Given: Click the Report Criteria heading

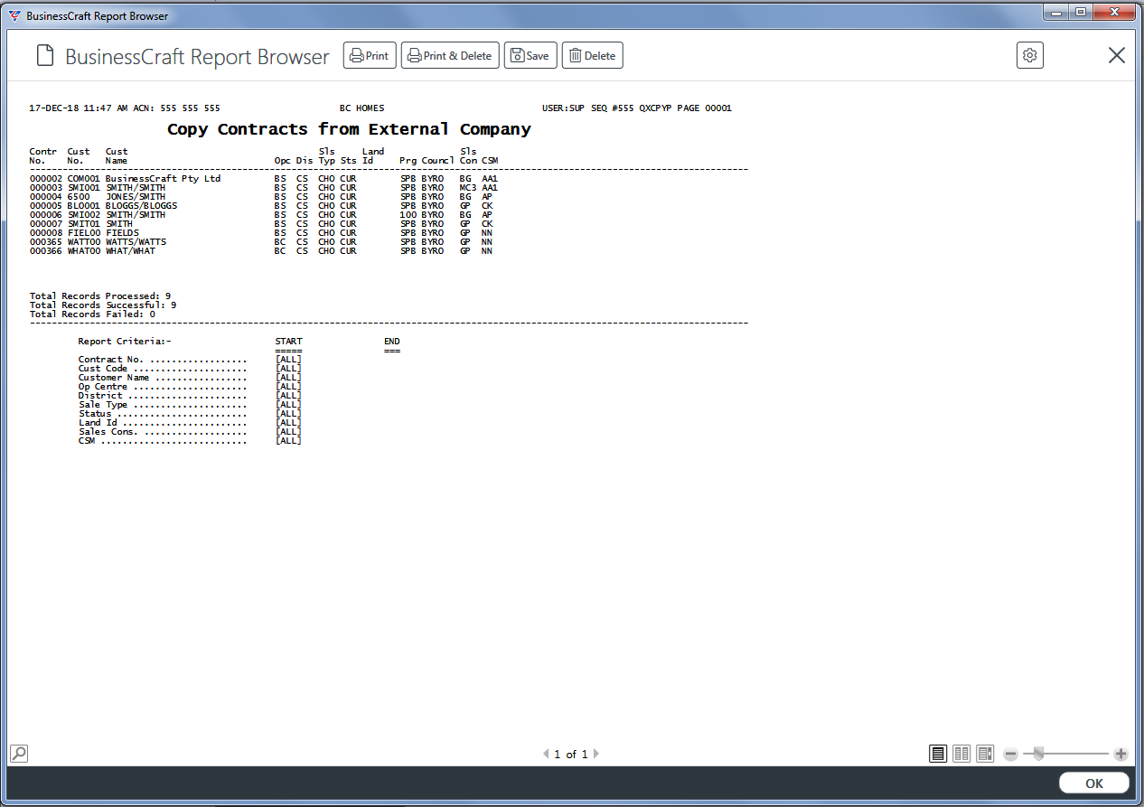Looking at the screenshot, I should coord(125,342).
